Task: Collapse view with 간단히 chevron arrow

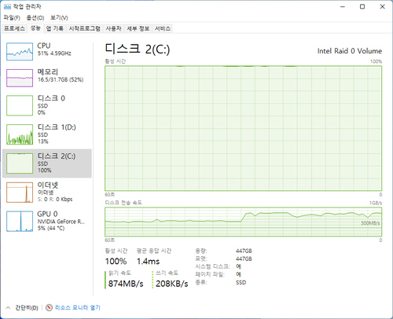Action: pyautogui.click(x=8, y=307)
